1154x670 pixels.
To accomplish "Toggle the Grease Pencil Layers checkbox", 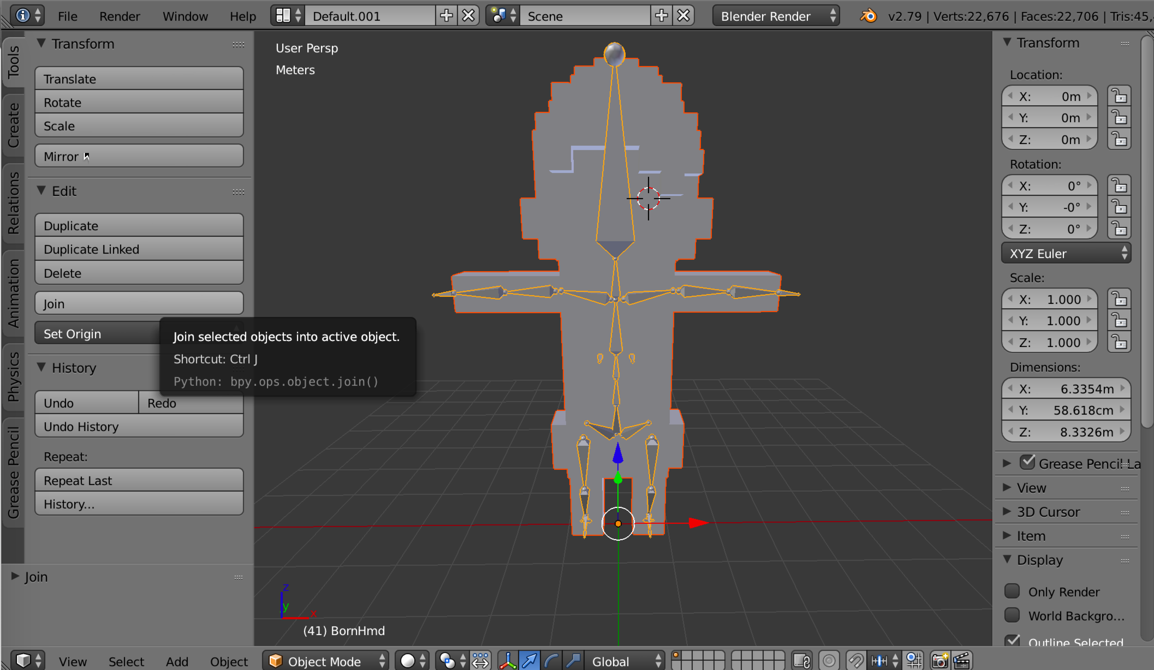I will (x=1027, y=462).
